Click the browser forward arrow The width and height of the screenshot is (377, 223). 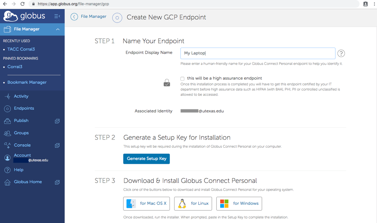tap(14, 4)
